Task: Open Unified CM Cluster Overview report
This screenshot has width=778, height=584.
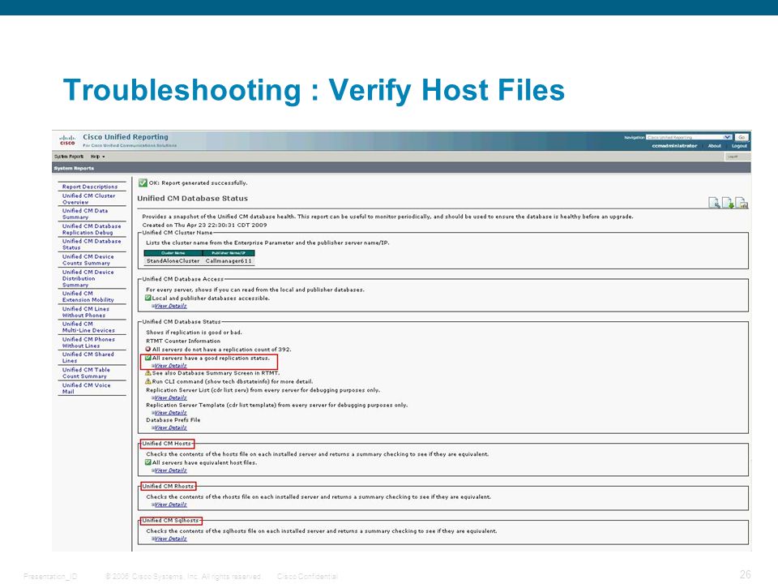Action: point(88,200)
